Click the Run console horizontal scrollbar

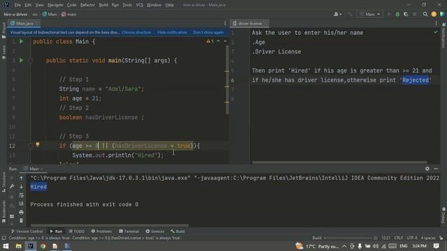[110, 225]
